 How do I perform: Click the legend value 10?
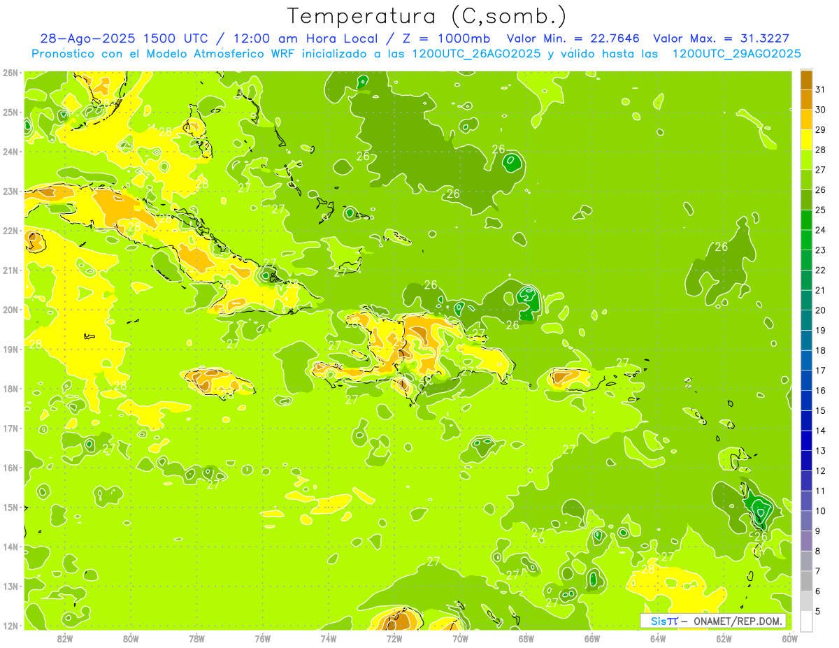[821, 510]
